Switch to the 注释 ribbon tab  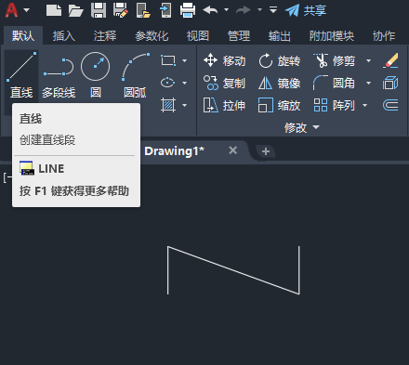105,36
